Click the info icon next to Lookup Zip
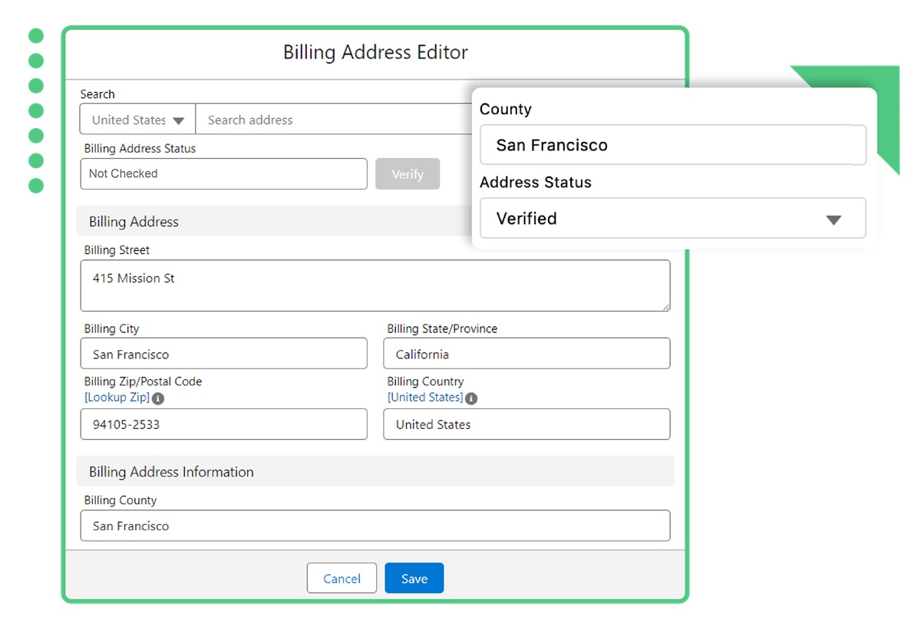 point(159,398)
